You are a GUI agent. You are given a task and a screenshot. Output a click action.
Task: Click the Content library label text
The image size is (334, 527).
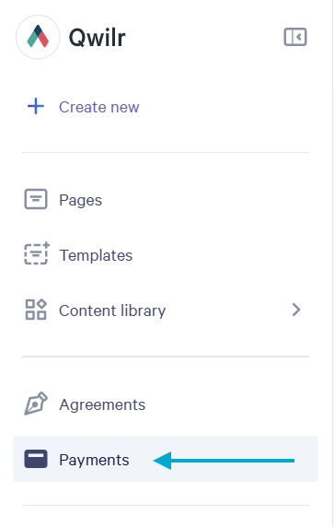[x=112, y=310]
